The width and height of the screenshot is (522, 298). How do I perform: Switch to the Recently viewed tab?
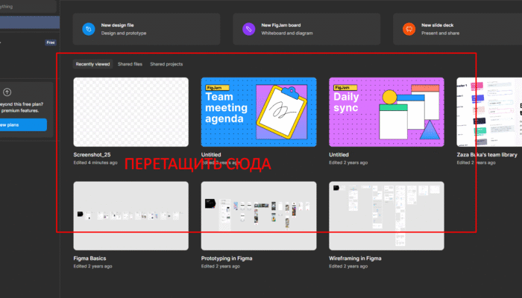coord(92,64)
